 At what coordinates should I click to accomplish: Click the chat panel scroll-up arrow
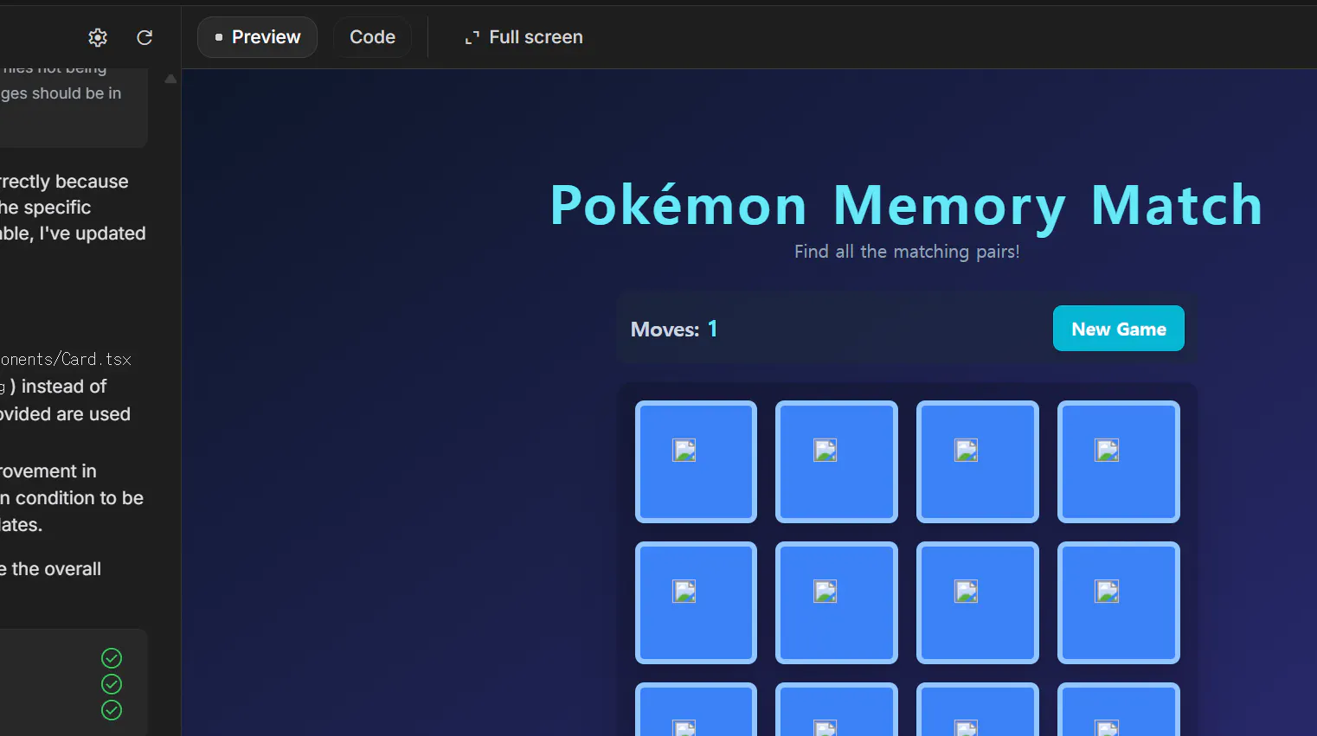(x=170, y=79)
